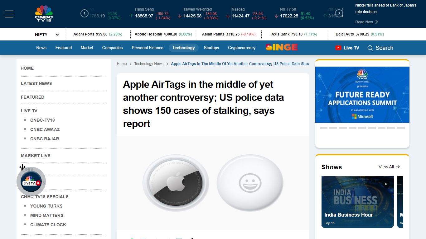Click the NIFTY 50 index quote
The width and height of the screenshot is (426, 239).
point(297,14)
